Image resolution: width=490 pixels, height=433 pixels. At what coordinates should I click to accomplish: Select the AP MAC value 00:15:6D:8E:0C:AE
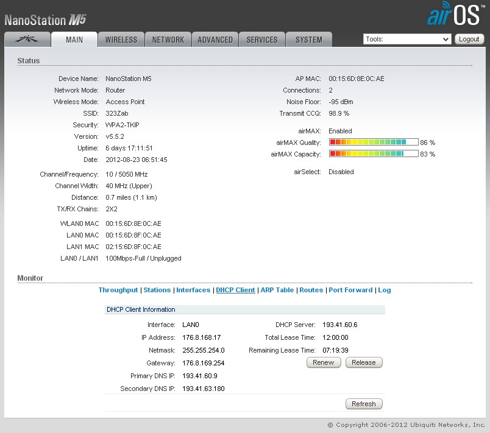(357, 79)
